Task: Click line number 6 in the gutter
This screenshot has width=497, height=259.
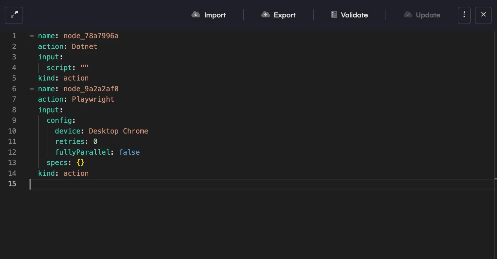Action: coord(14,89)
